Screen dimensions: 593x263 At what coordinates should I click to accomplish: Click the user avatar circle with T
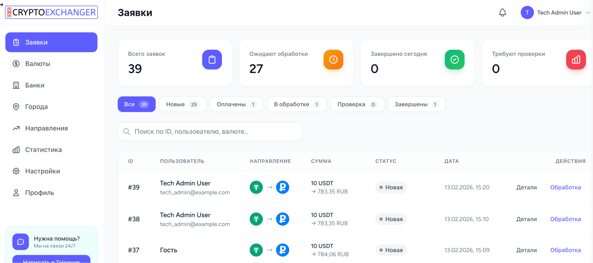527,12
